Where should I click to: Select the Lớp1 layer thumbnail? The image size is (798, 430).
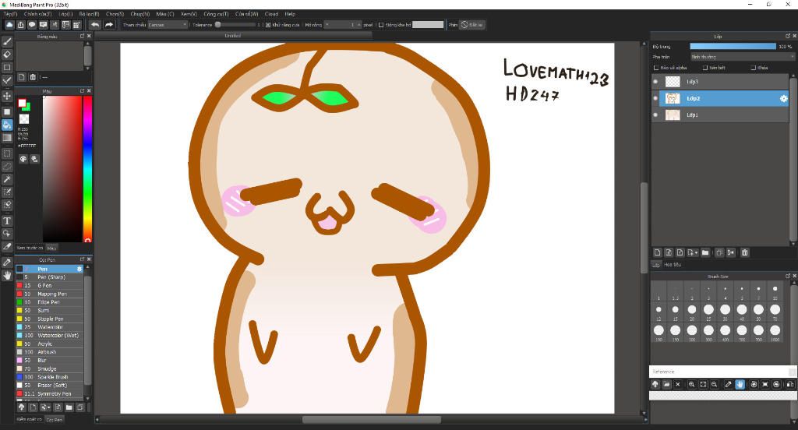click(673, 115)
